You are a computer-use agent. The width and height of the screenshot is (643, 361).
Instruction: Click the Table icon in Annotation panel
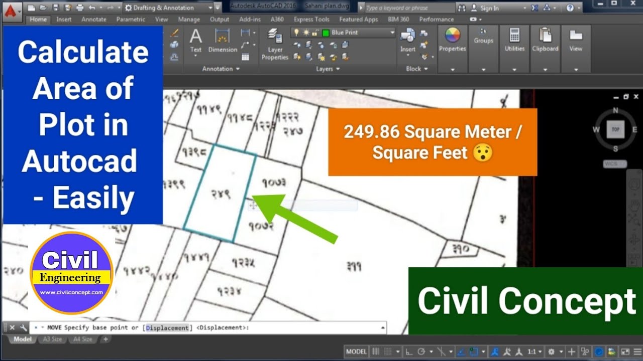tap(246, 57)
